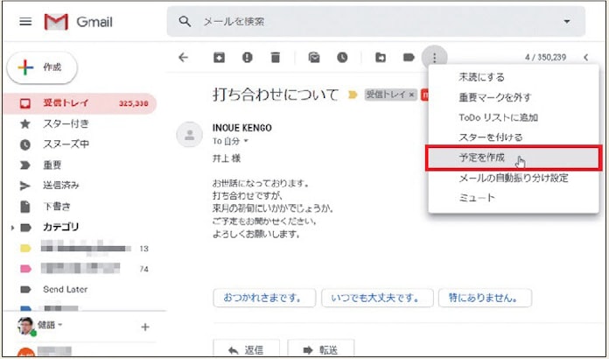Viewport: 609px width, 359px height.
Task: Toggle the importance marker beside subject
Action: click(353, 95)
